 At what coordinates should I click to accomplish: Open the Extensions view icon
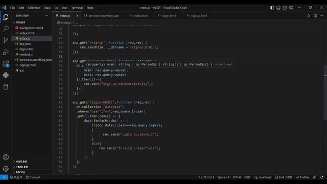6,63
